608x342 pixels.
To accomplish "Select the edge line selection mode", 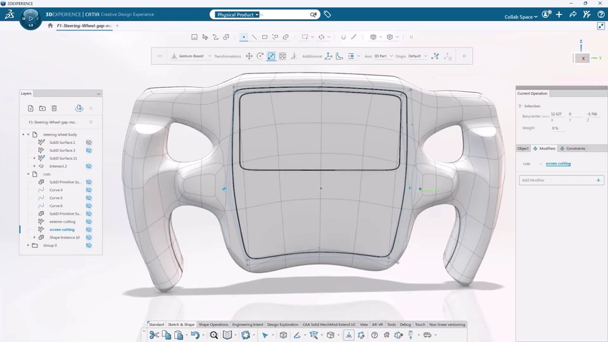I will coord(254,37).
